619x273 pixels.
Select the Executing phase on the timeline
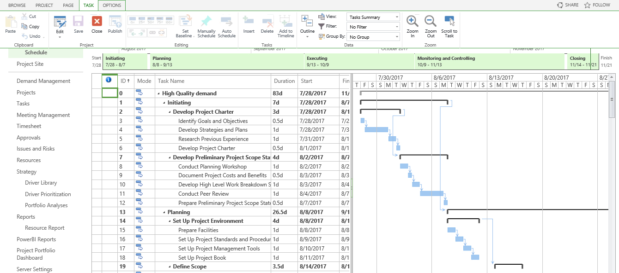tap(359, 61)
